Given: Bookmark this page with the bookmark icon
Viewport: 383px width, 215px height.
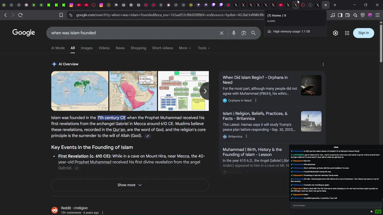Looking at the screenshot, I should coord(61,15).
